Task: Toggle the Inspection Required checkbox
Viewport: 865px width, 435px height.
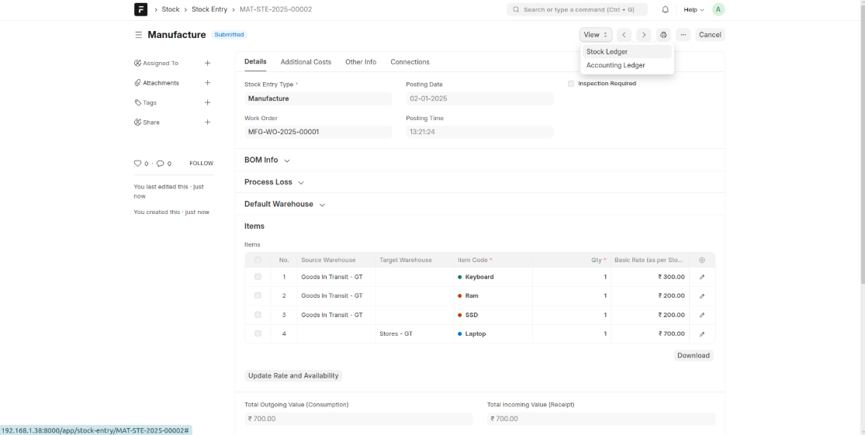Action: click(x=571, y=84)
